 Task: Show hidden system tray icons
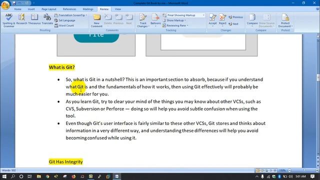pos(256,176)
